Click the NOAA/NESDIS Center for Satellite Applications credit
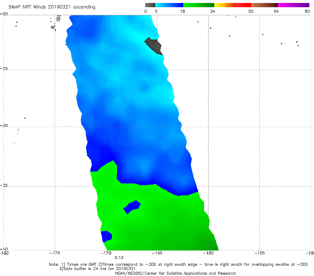The width and height of the screenshot is (314, 276). (x=175, y=273)
